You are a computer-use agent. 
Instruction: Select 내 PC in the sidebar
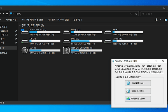9,48
